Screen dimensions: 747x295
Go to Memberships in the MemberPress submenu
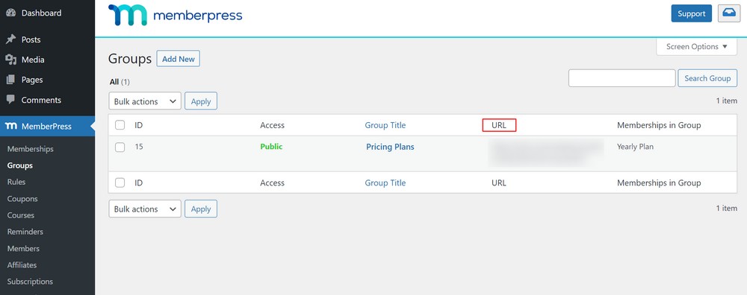point(31,149)
